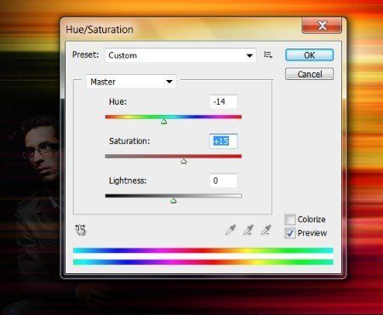Click the Saturation: label
Screen dimensions: 383x315
pyautogui.click(x=129, y=141)
